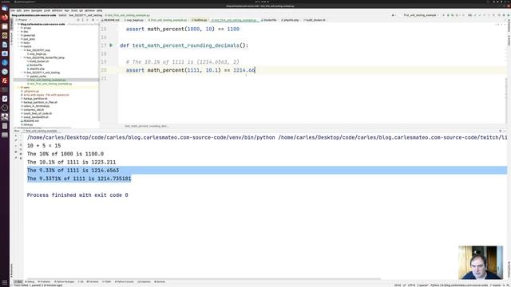Open Show Applications grid in dock
The width and height of the screenshot is (511, 287).
tap(5, 282)
